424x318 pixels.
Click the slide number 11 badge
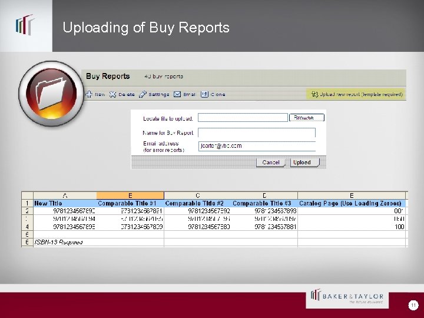click(413, 305)
